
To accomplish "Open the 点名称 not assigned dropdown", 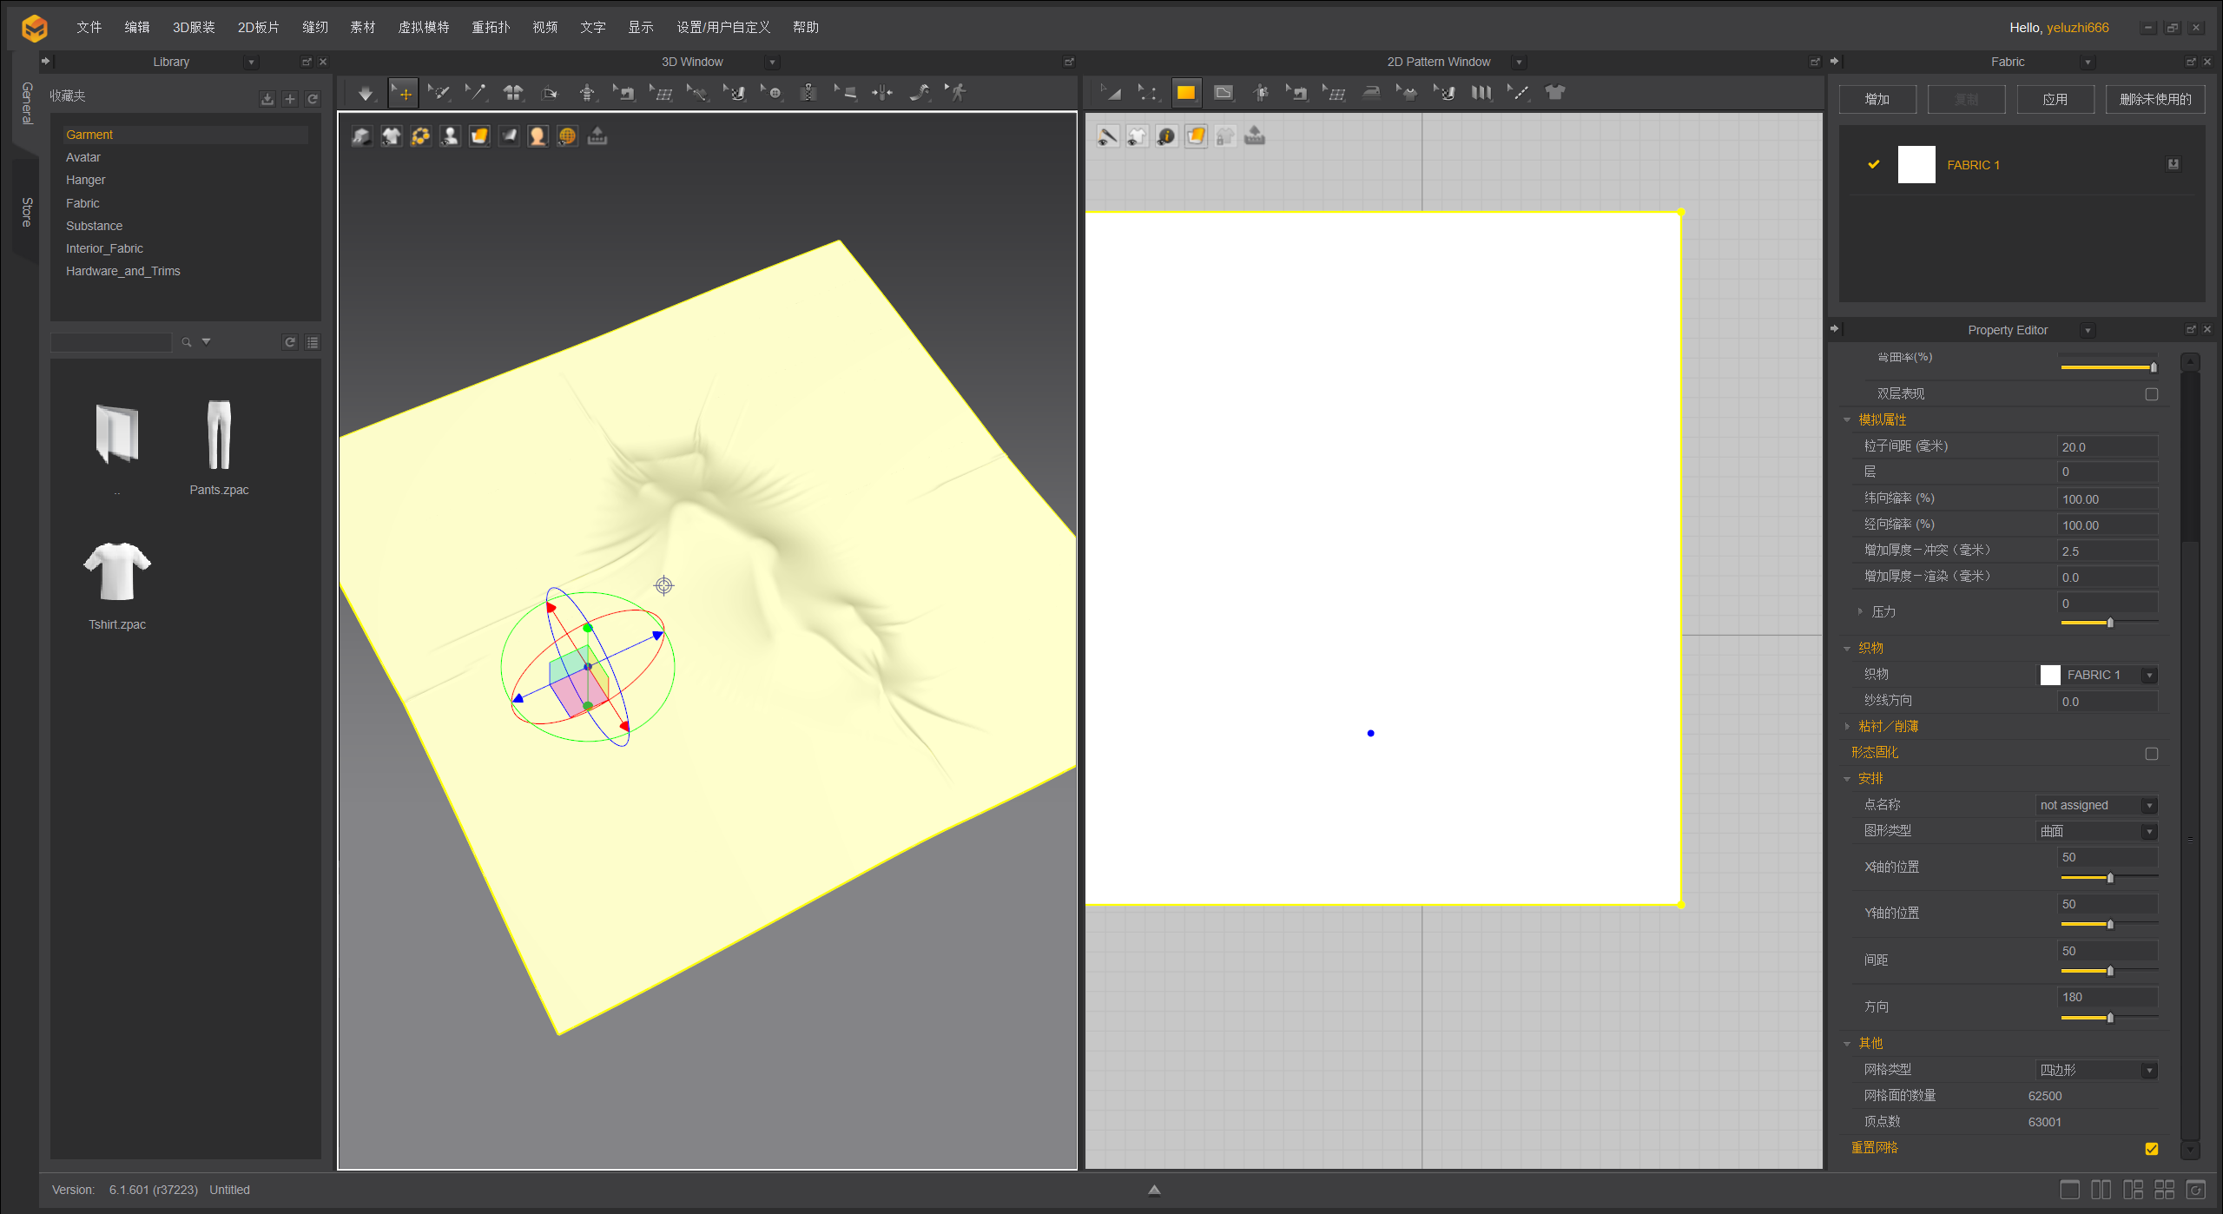I will (2096, 806).
